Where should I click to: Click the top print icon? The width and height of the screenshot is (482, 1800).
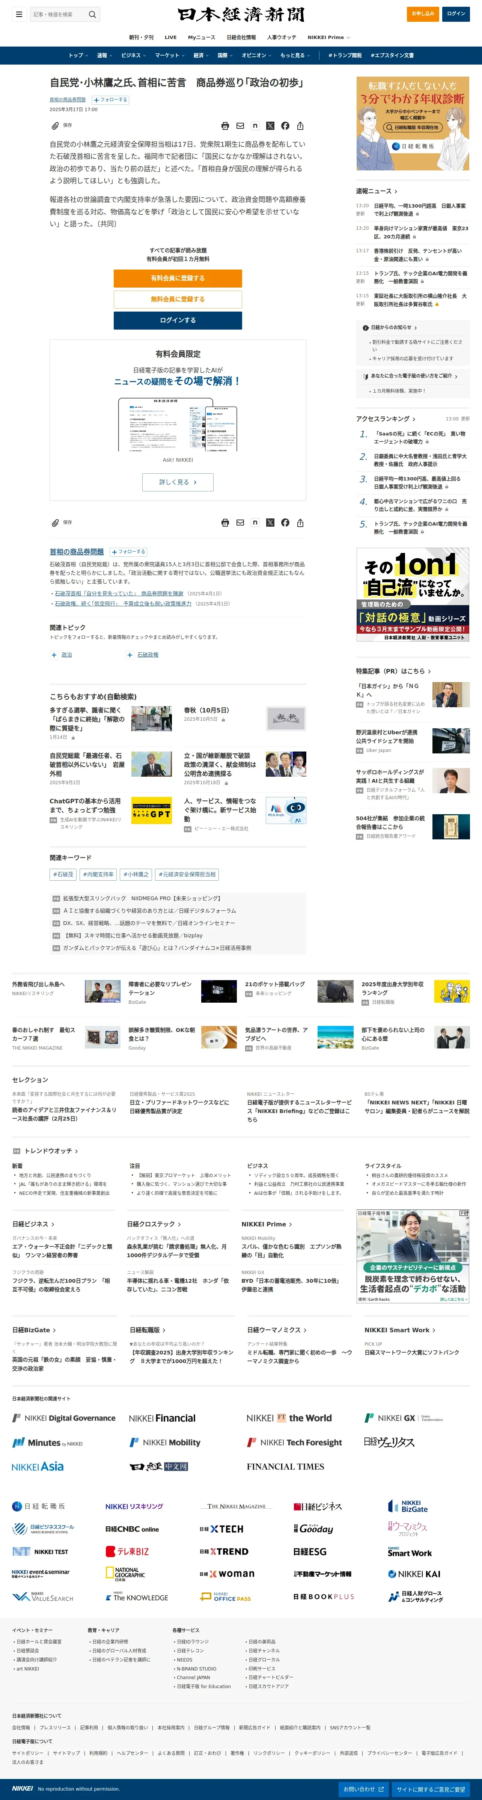tap(225, 126)
